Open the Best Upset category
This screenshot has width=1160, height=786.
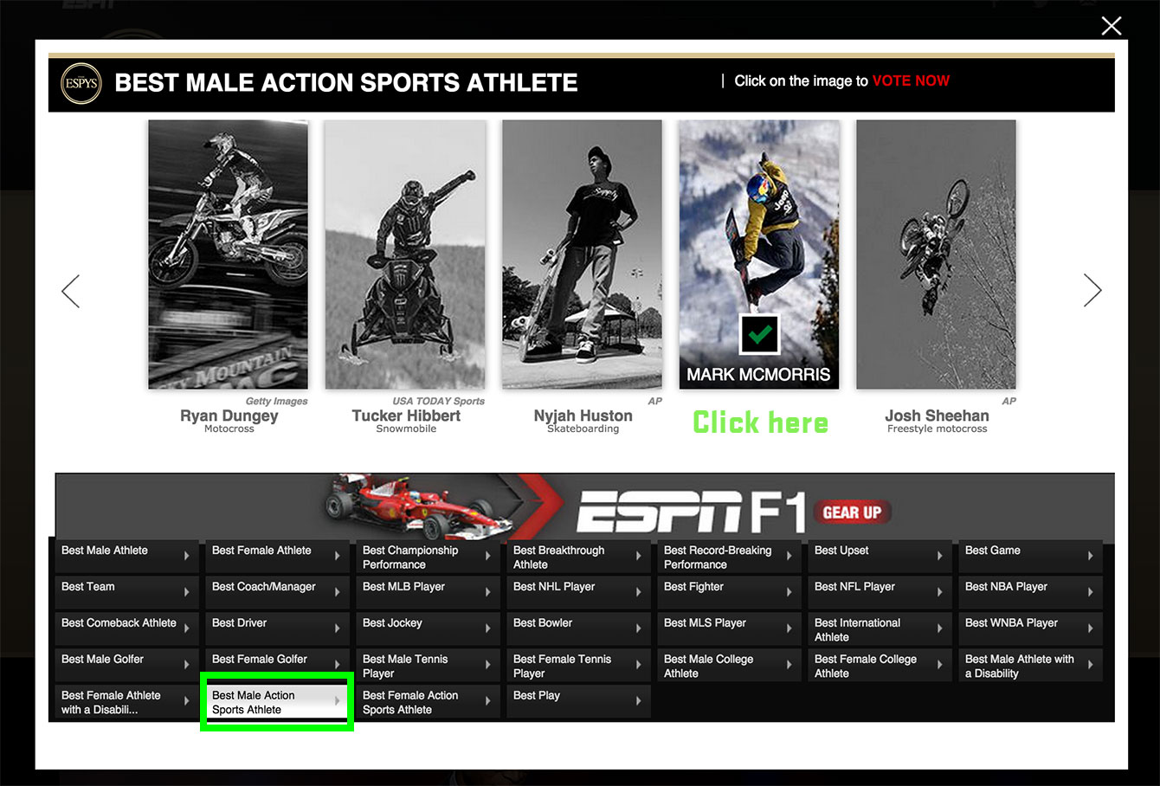pyautogui.click(x=880, y=556)
